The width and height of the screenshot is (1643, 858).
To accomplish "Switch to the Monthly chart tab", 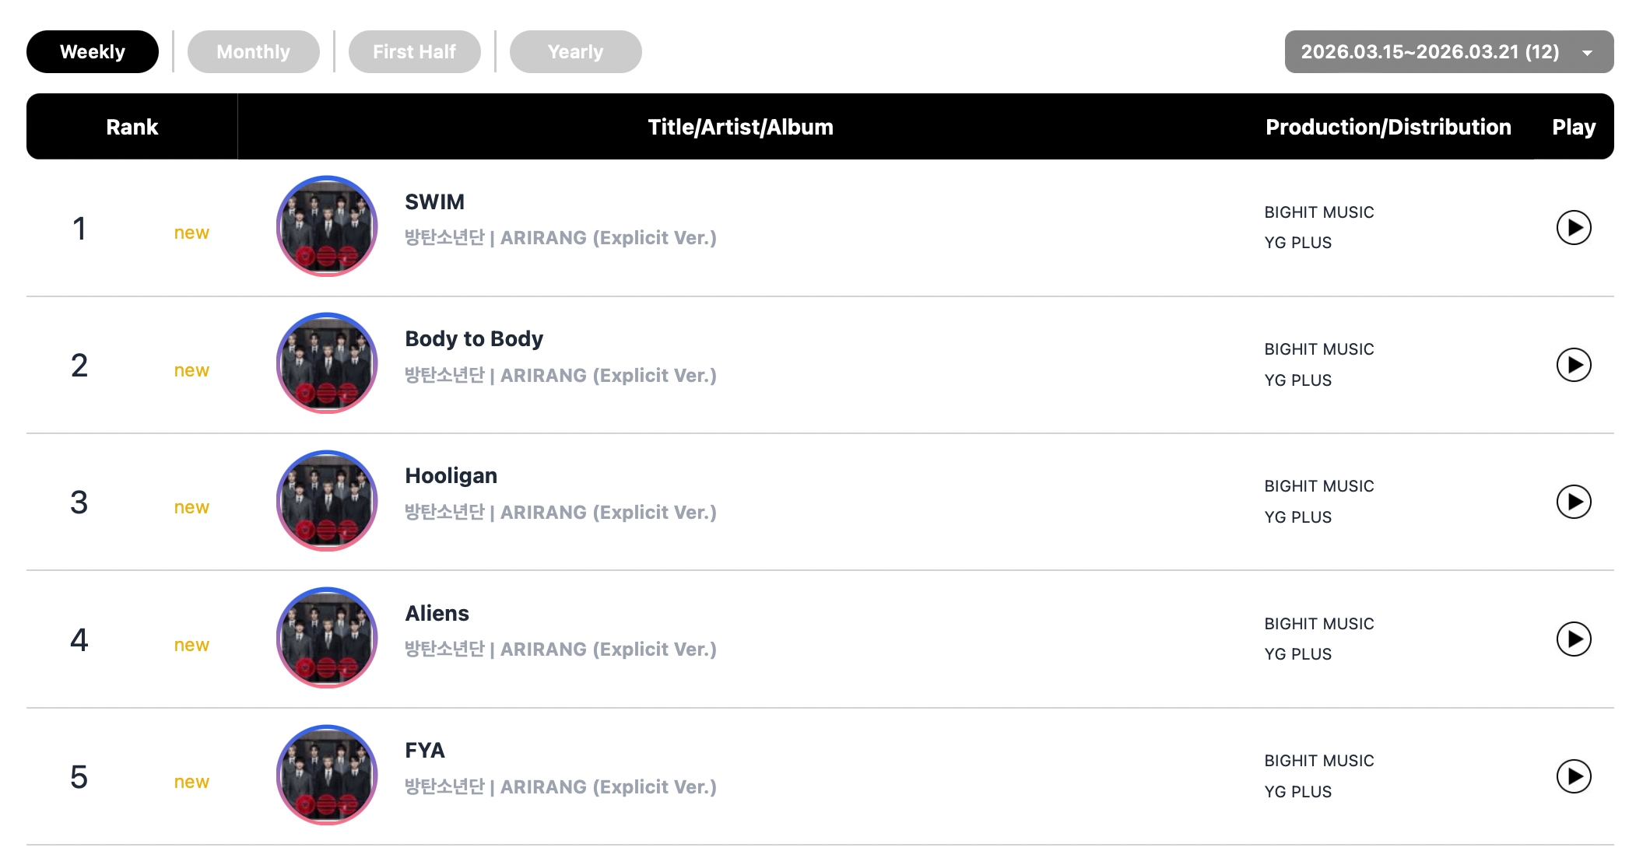I will pyautogui.click(x=253, y=52).
